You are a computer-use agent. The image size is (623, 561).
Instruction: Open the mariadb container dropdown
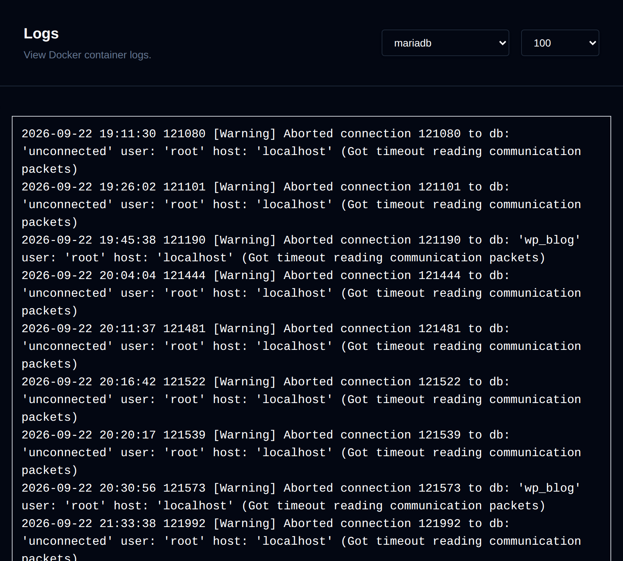(445, 43)
